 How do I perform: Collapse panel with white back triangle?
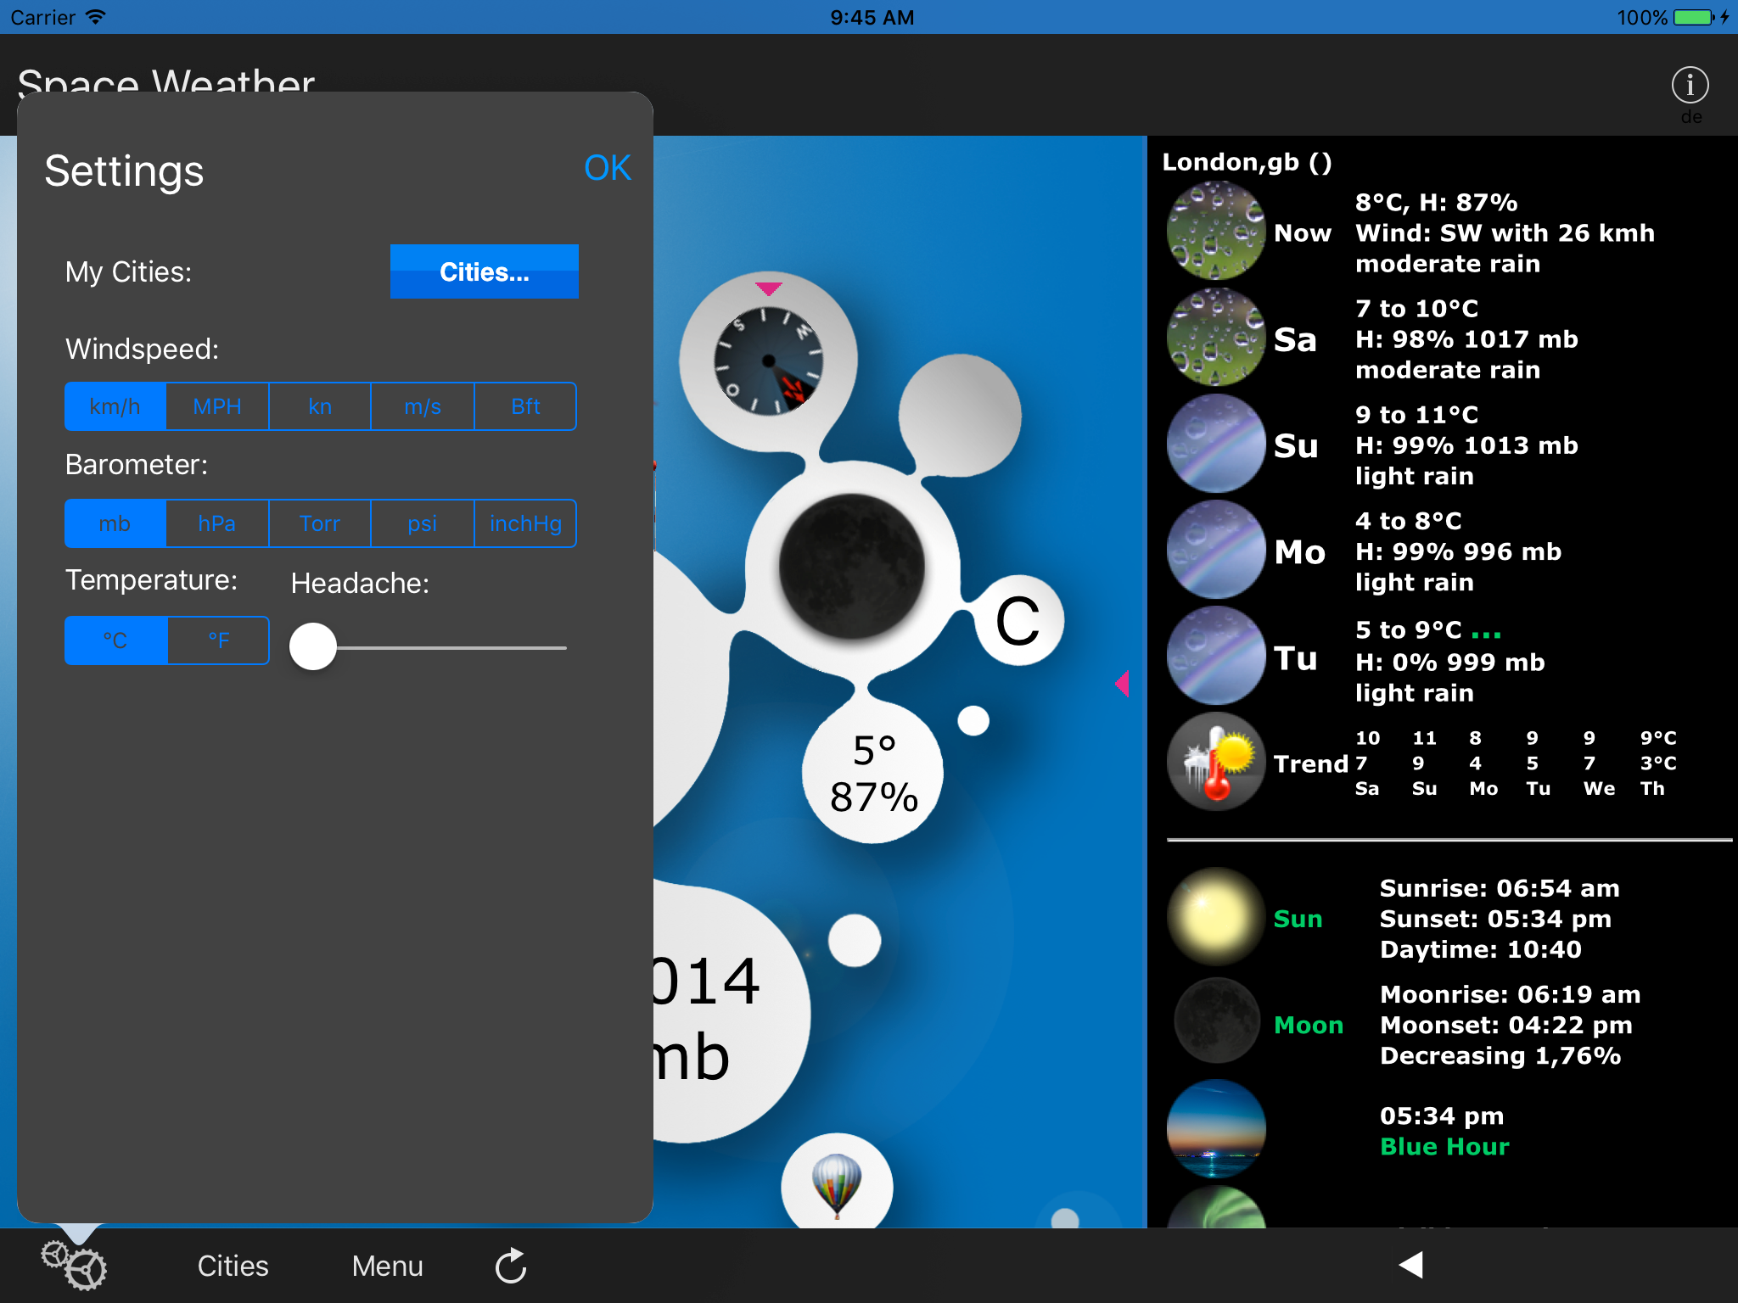tap(1411, 1265)
